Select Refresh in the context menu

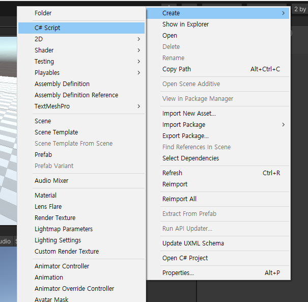click(218, 173)
